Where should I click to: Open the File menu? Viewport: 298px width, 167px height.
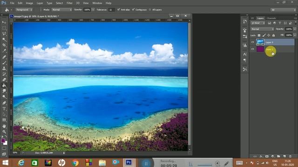(x=12, y=3)
